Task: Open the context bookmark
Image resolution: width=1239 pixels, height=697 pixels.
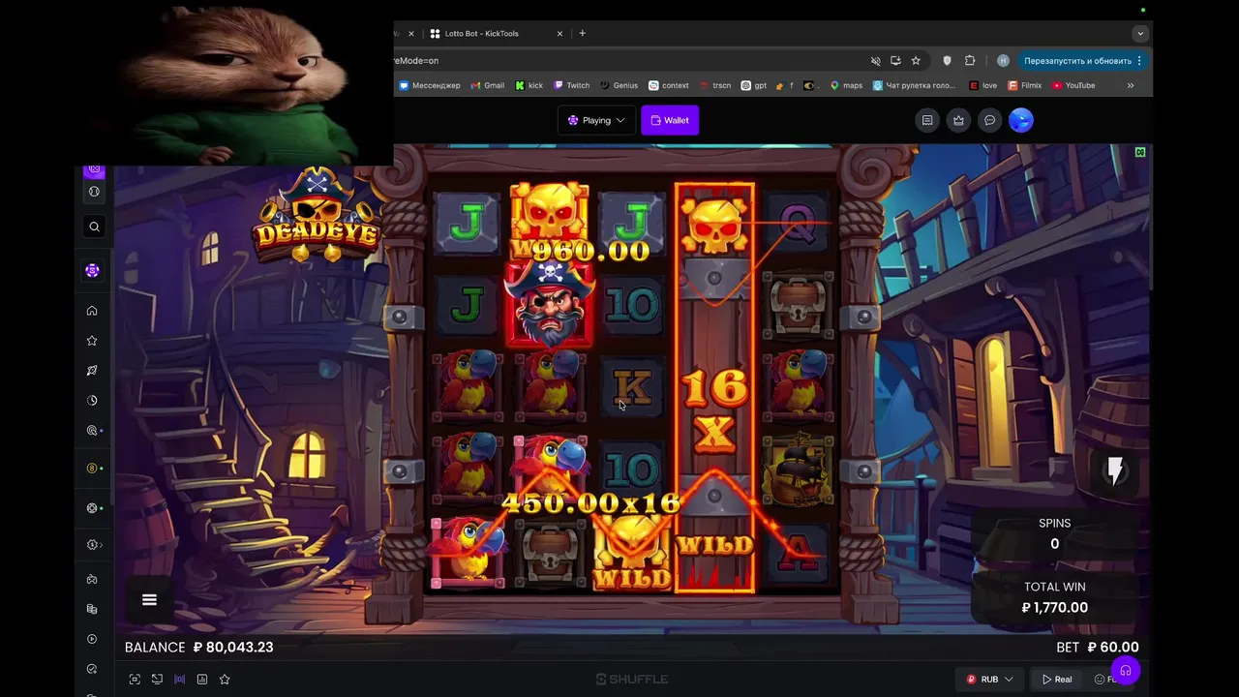Action: (669, 85)
